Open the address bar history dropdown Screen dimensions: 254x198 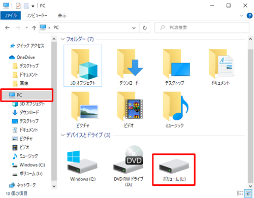[x=134, y=28]
